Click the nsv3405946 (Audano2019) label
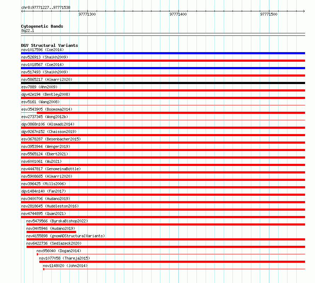Image resolution: width=315 pixels, height=283 pixels. 51,228
